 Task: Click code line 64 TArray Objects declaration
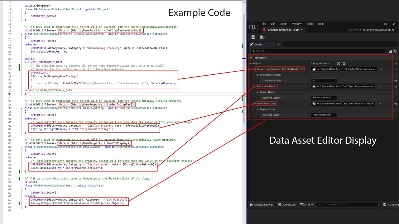pyautogui.click(x=77, y=203)
